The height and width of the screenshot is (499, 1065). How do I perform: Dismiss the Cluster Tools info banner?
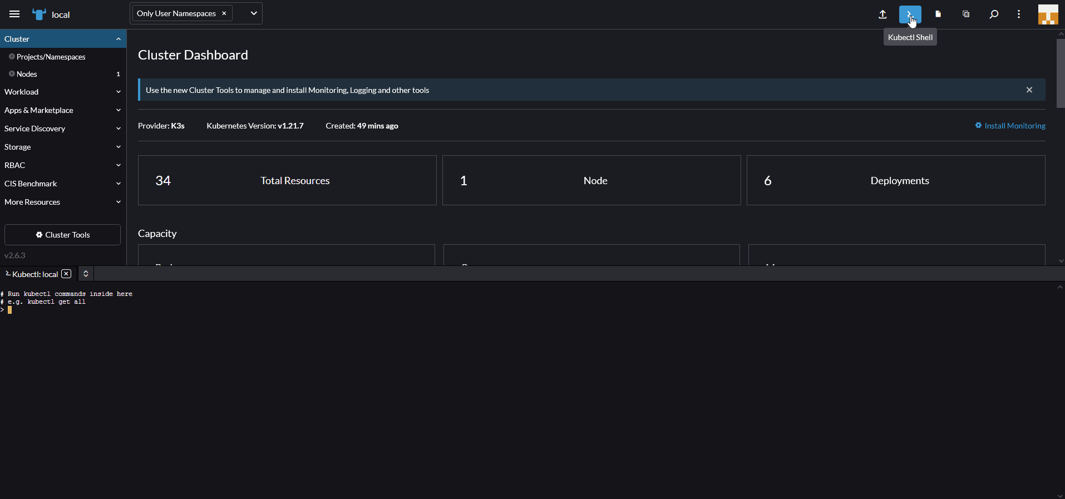[1029, 90]
